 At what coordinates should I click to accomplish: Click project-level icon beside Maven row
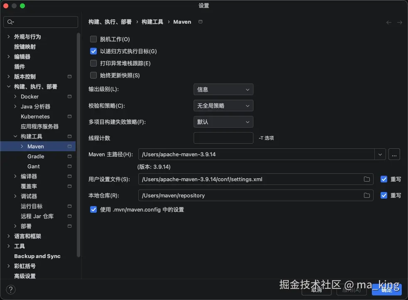69,146
